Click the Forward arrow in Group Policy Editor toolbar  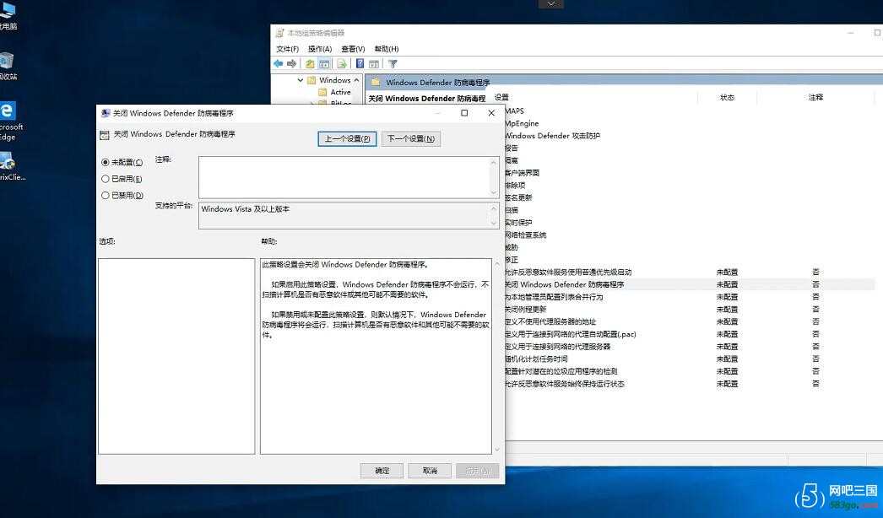coord(291,63)
